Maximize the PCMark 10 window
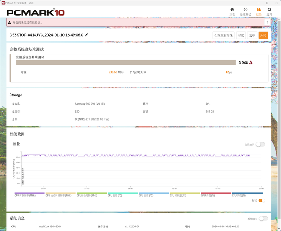281x231 pixels. coord(267,3)
